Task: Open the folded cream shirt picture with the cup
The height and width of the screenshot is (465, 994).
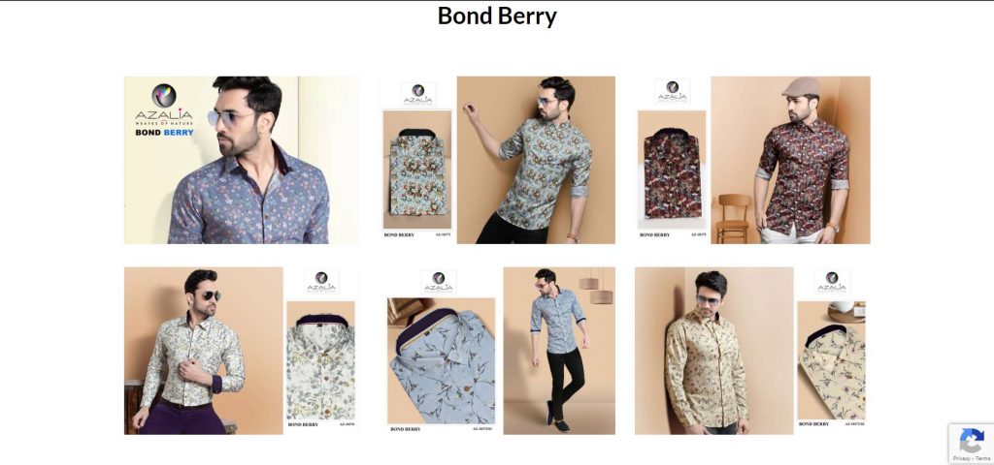Action: (831, 360)
